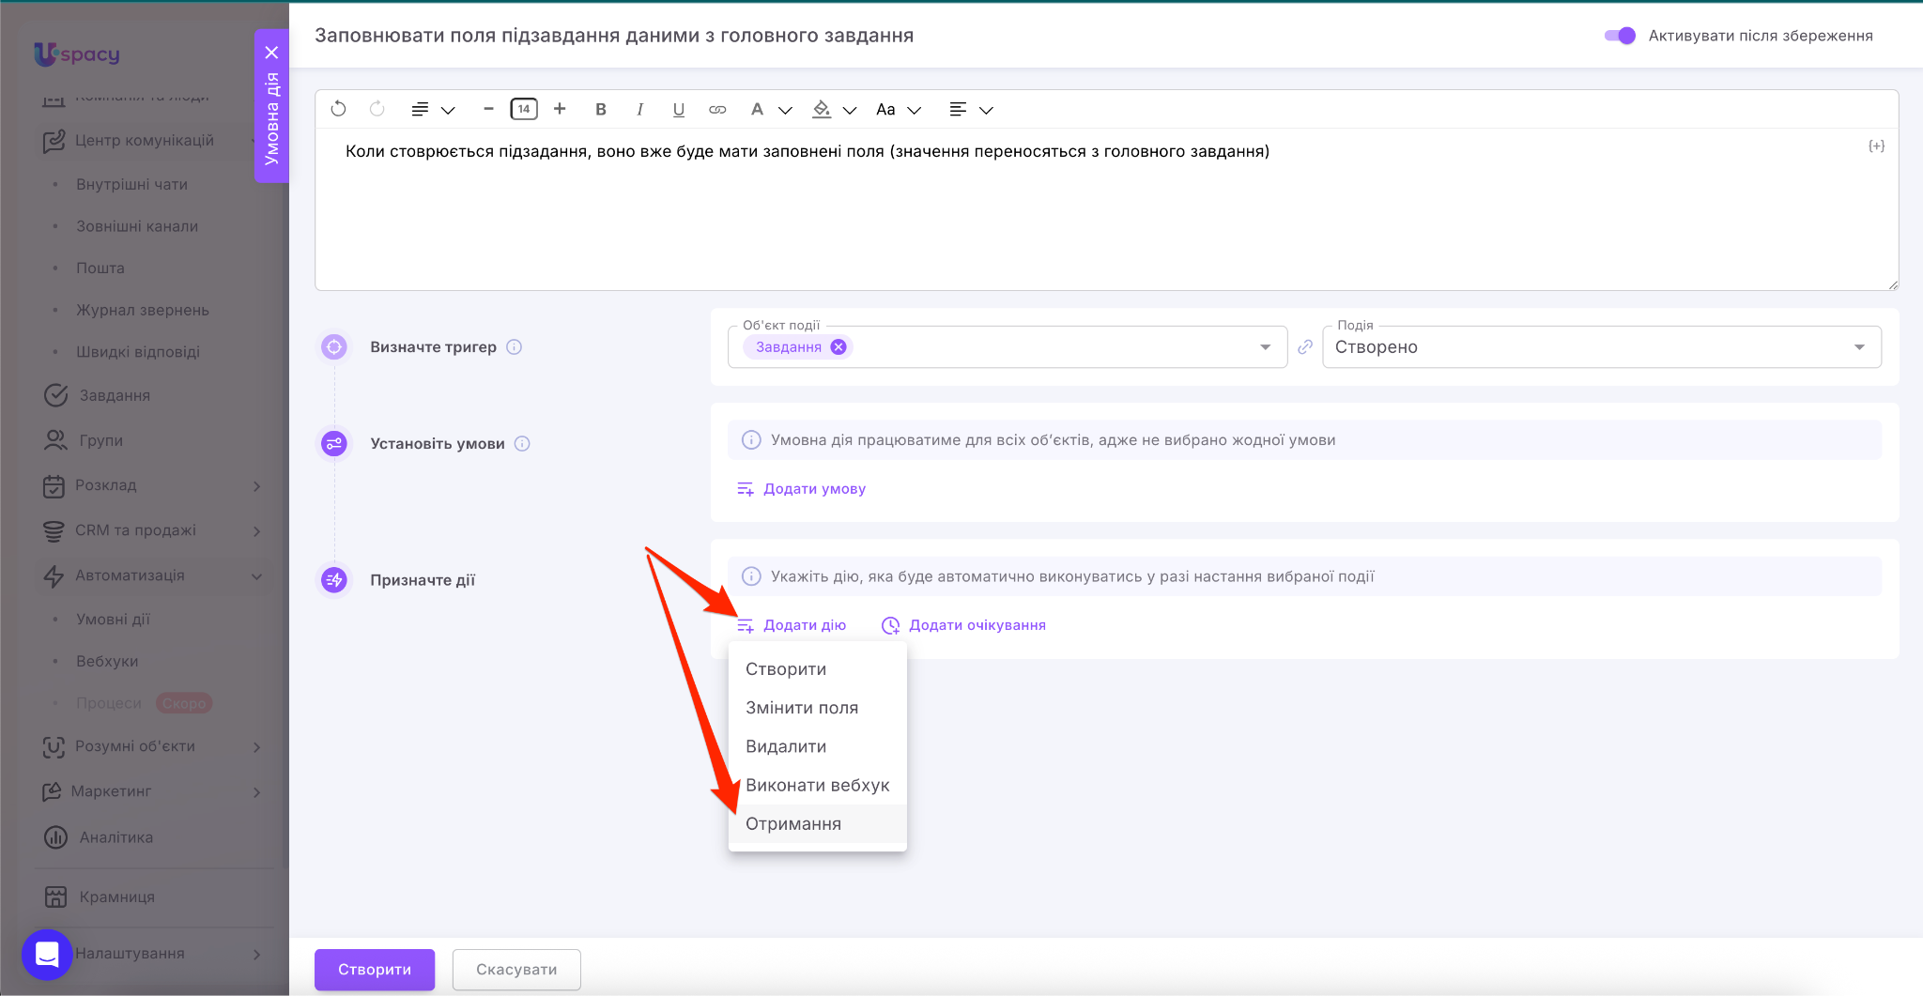Click the Скасувати button
Screen dimensions: 1923x996
pyautogui.click(x=516, y=969)
